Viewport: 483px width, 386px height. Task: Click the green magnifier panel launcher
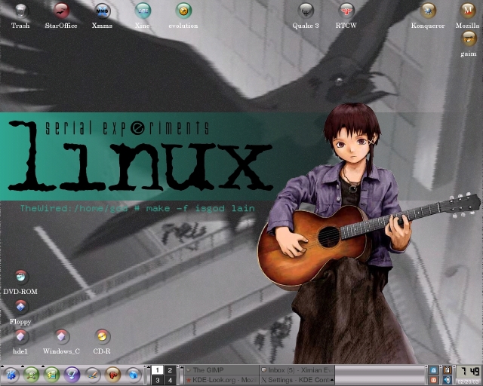(x=31, y=375)
